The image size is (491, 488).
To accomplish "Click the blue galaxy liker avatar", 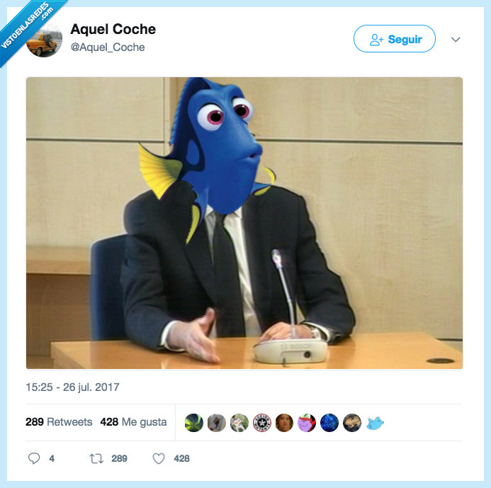I will 329,423.
